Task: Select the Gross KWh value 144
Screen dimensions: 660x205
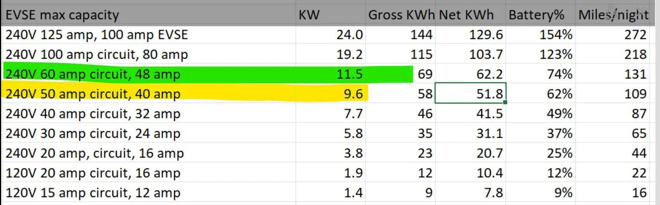Action: point(422,35)
